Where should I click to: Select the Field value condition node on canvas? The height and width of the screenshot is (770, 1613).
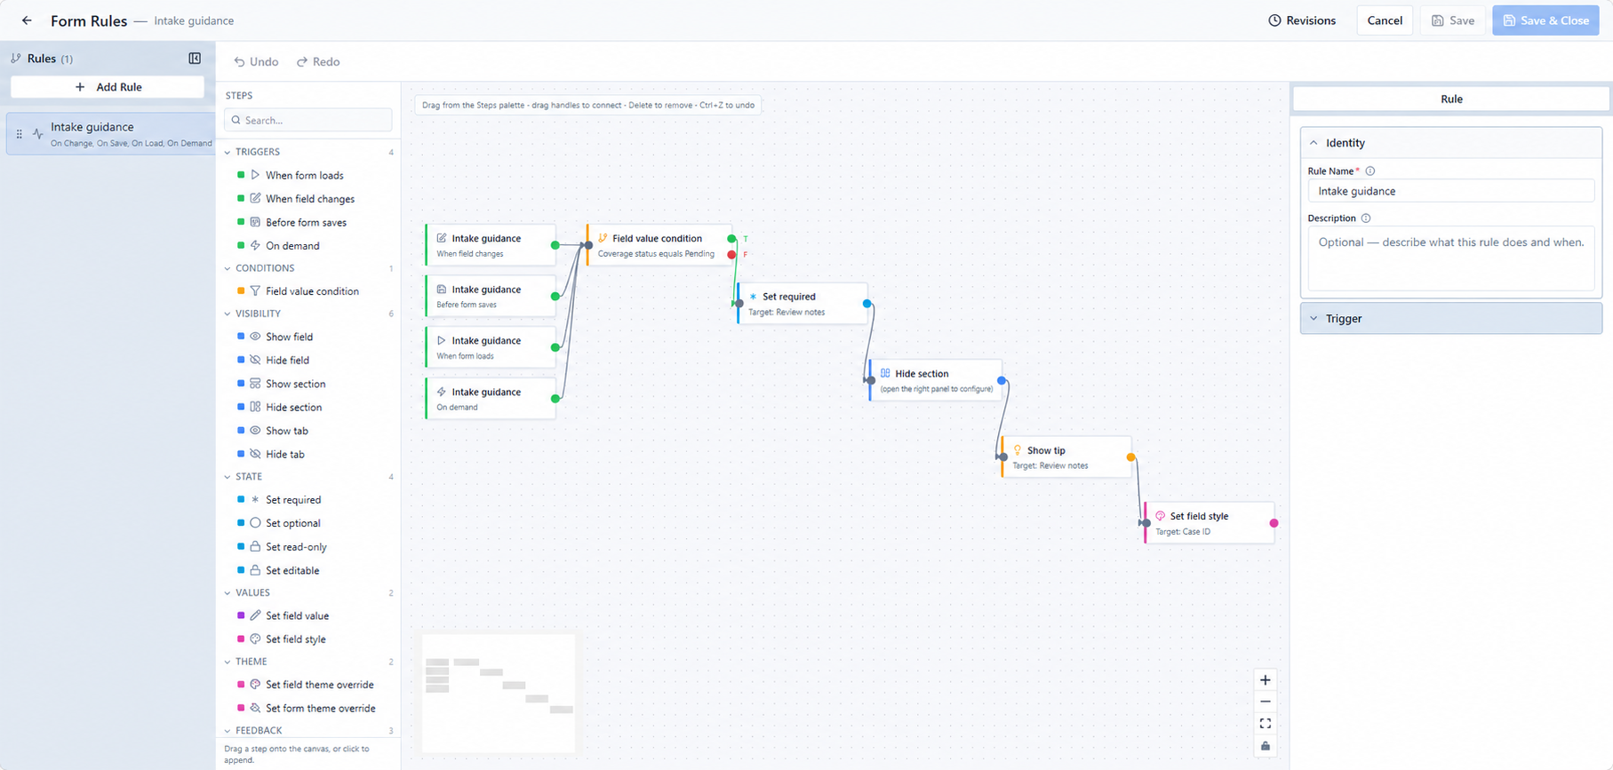659,245
